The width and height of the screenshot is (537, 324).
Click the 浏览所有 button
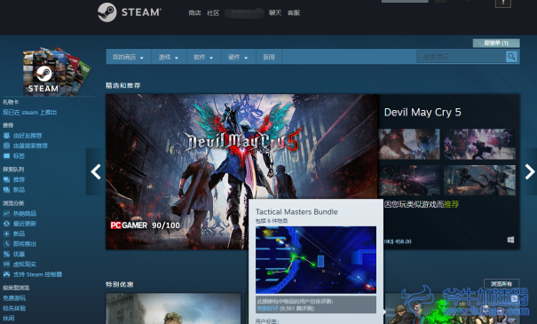(501, 284)
